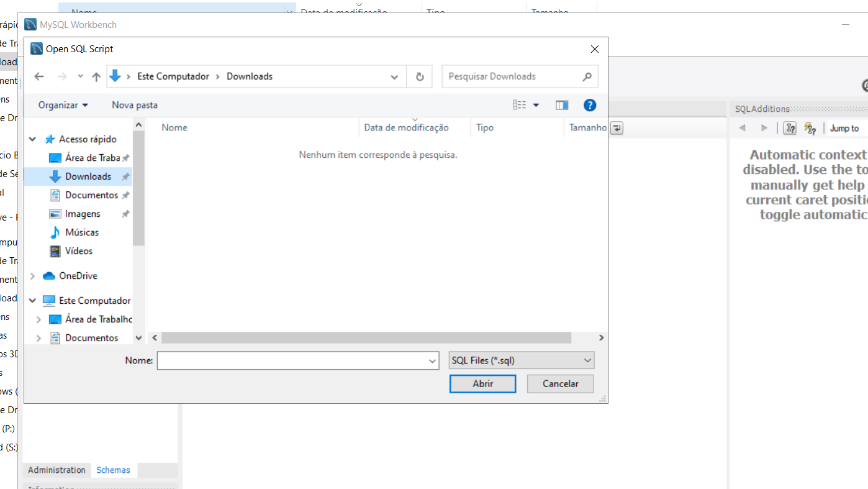Click the horizontal scrollbar left arrow

click(x=155, y=337)
